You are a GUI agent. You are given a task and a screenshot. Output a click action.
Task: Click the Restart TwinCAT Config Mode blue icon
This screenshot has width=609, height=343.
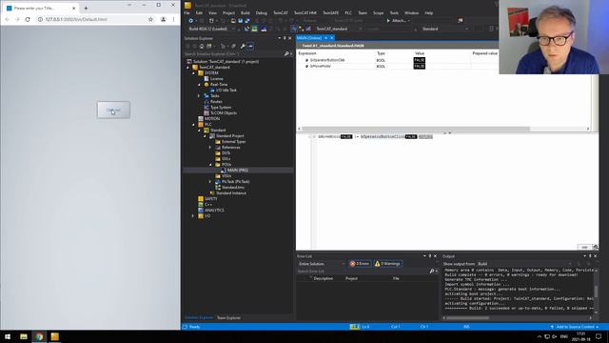[264, 29]
